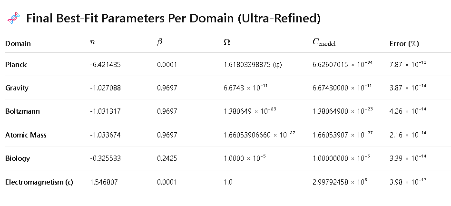Click the DNA helix emoji icon
The width and height of the screenshot is (451, 206).
tap(14, 19)
